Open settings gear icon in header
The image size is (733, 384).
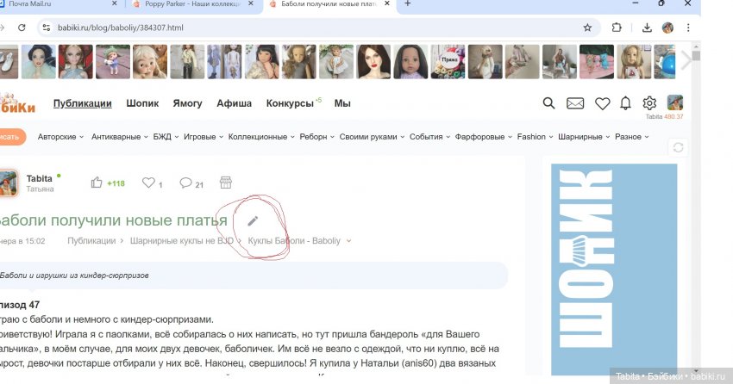(x=649, y=103)
